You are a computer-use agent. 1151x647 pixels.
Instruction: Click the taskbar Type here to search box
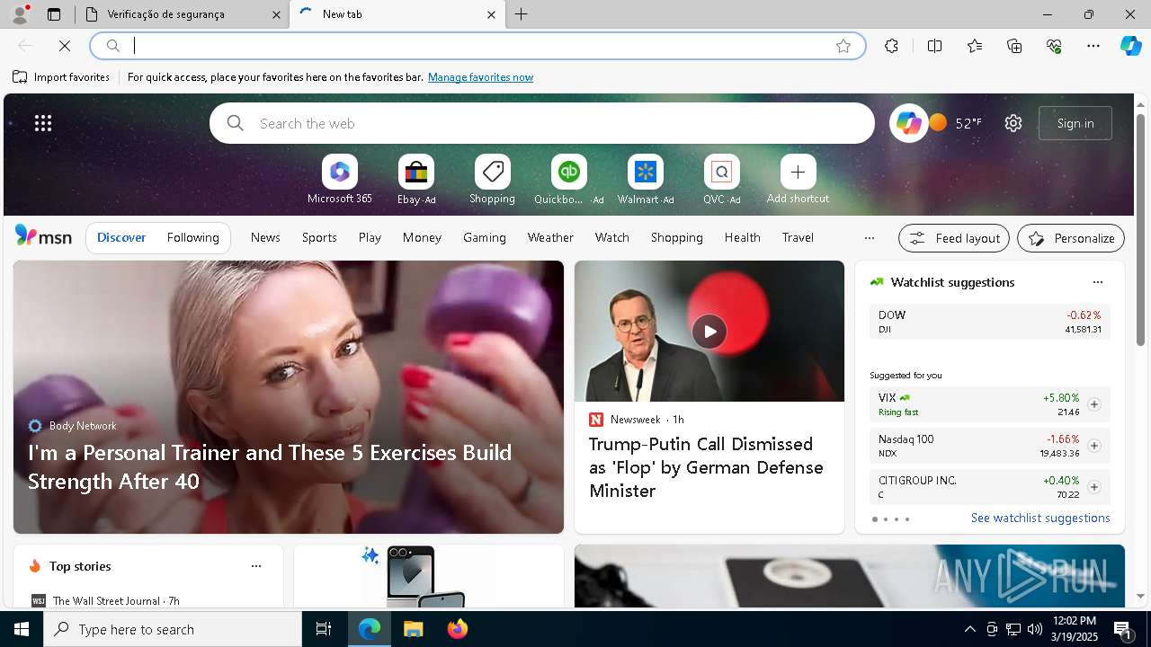click(x=173, y=629)
